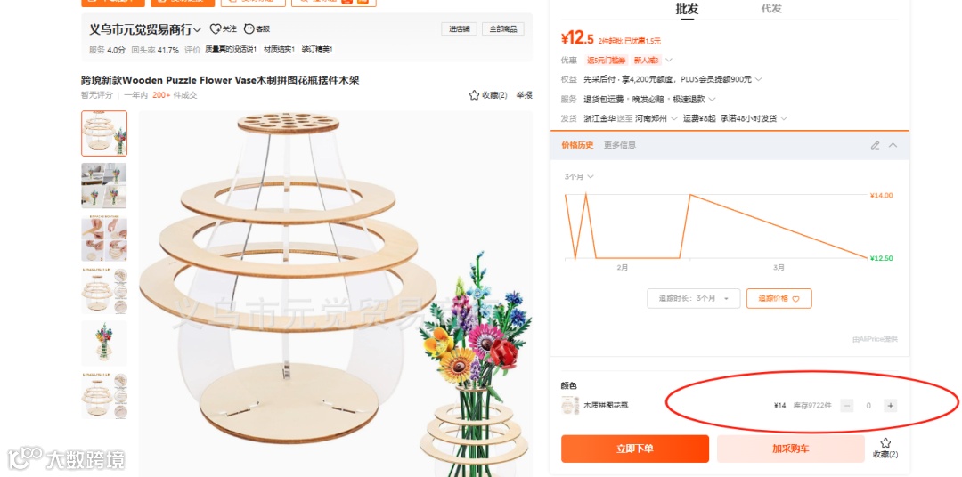Switch to the 代发 tab
This screenshot has height=477, width=962.
pos(771,9)
